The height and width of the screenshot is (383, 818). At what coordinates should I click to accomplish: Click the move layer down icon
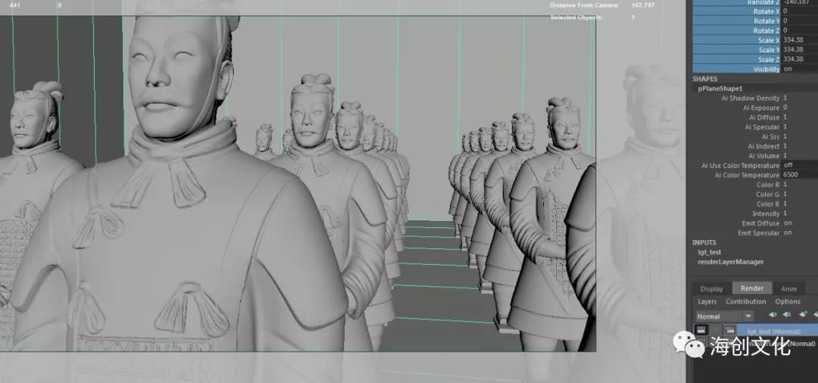[788, 315]
